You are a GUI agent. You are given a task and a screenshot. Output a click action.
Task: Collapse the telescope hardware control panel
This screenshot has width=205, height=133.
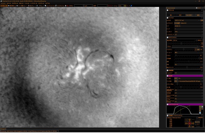point(167,116)
